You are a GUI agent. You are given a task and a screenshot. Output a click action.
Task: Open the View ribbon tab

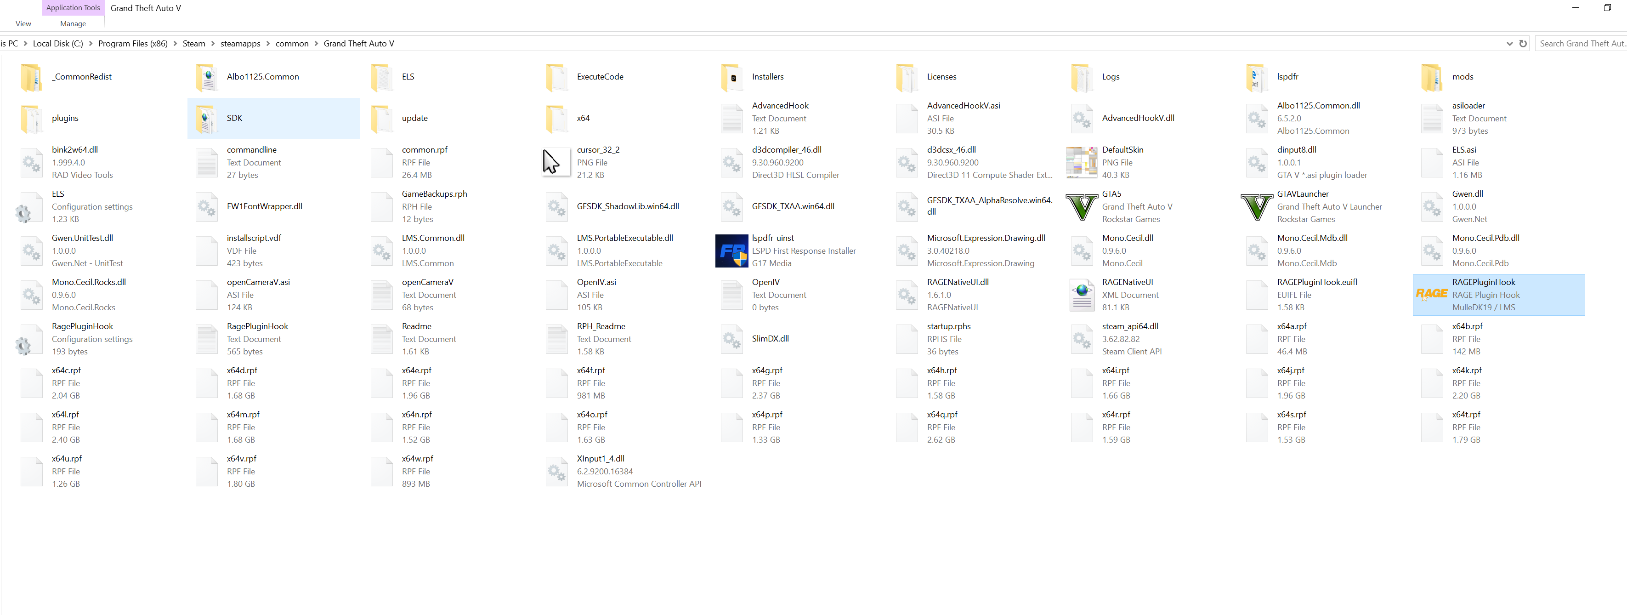pyautogui.click(x=23, y=24)
